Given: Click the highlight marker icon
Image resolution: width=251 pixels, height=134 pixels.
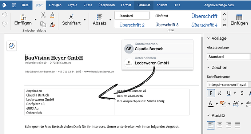Looking at the screenshot, I should (x=223, y=103).
